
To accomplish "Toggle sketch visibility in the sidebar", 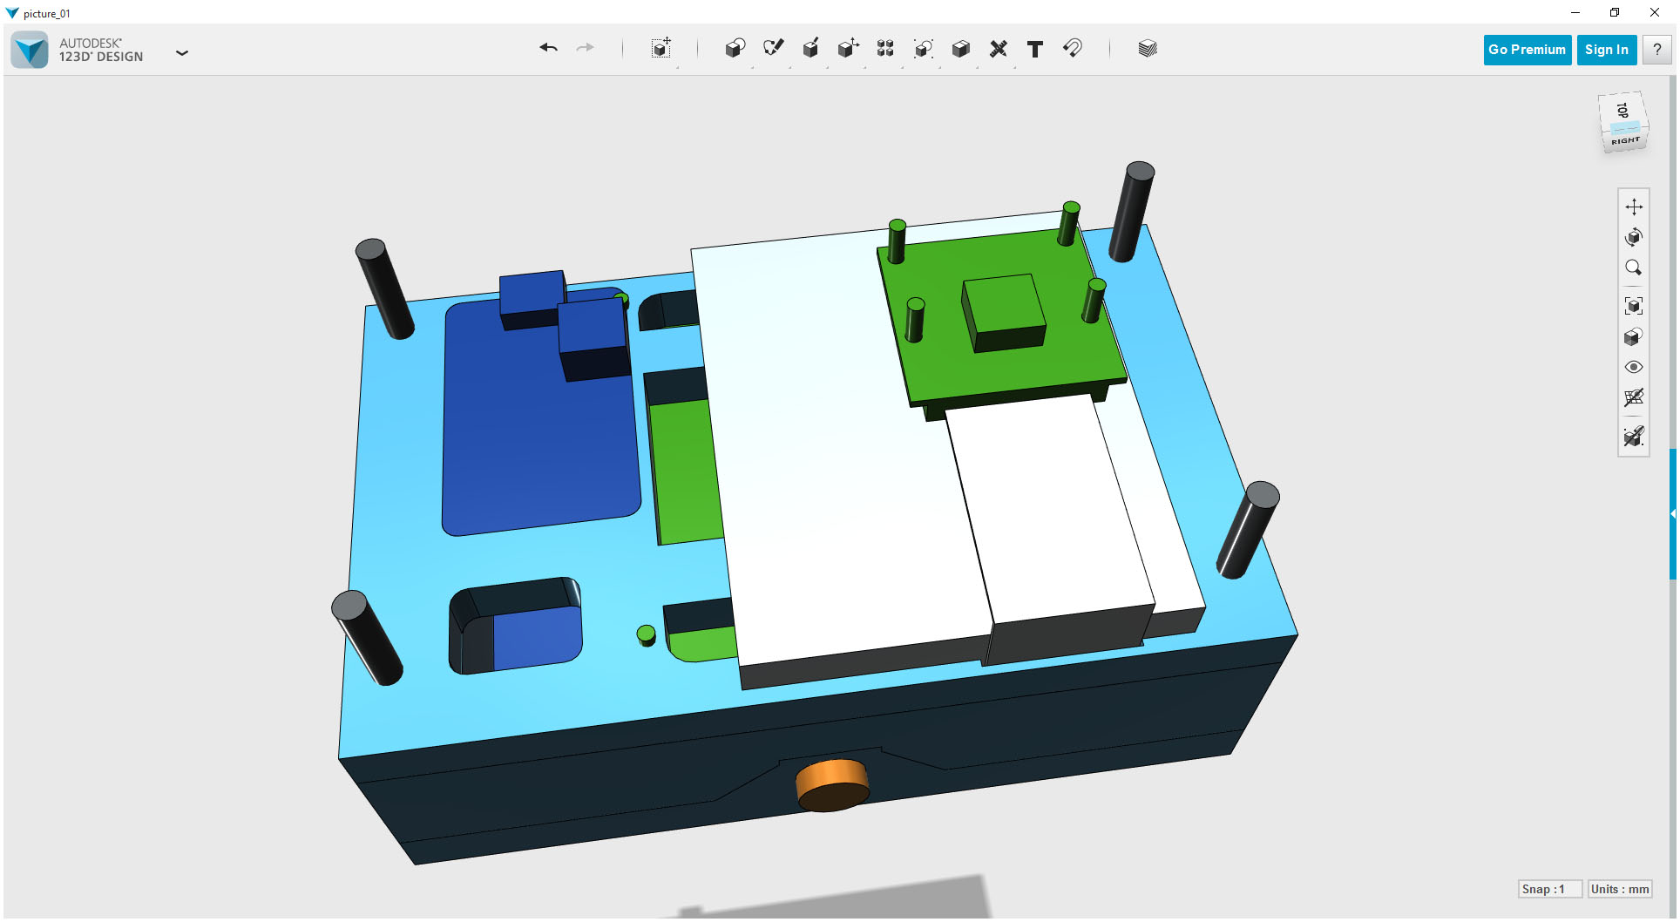I will (1634, 437).
